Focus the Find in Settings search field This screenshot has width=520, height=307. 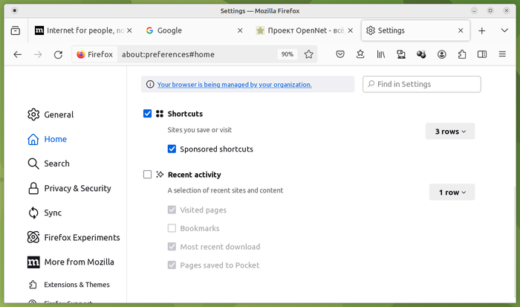423,84
